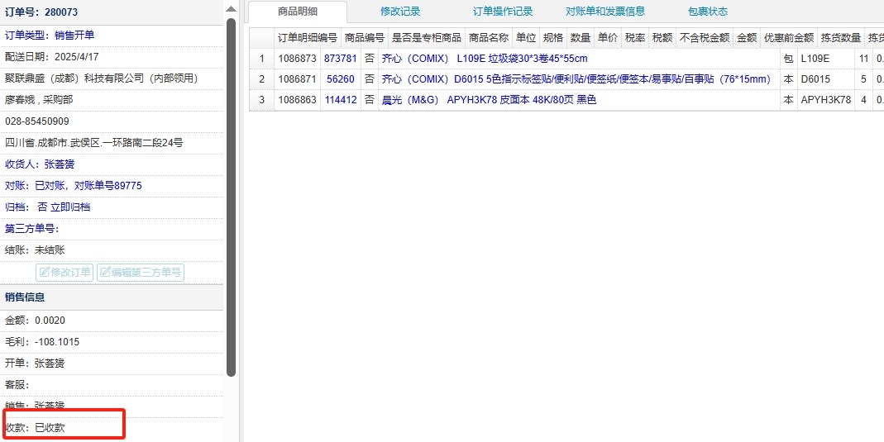The image size is (884, 442).
Task: Click row number 1 cell
Action: coord(261,58)
